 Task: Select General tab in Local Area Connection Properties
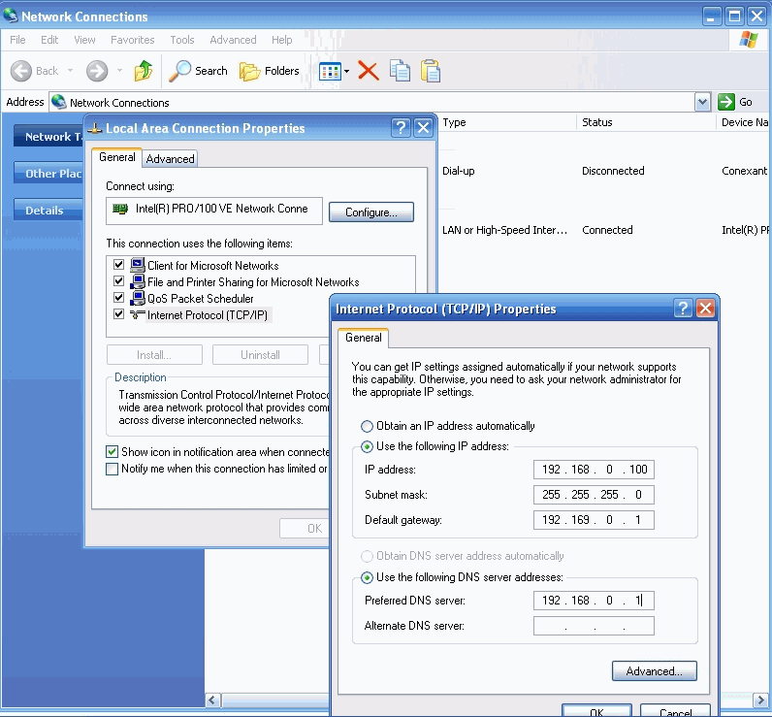coord(117,157)
